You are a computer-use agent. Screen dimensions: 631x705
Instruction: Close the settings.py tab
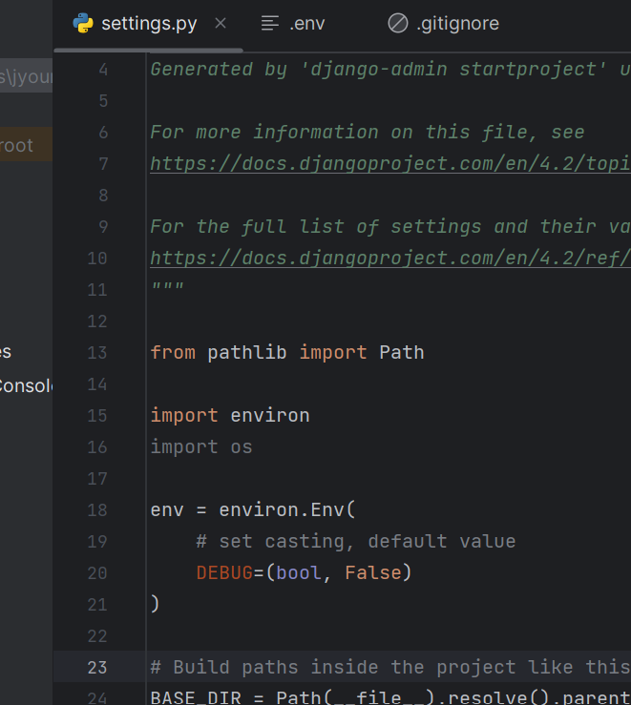pyautogui.click(x=221, y=23)
